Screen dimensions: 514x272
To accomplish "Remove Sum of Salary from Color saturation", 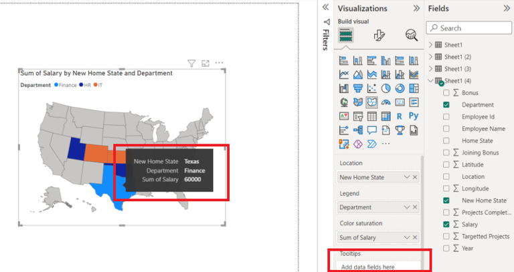I will click(x=415, y=237).
